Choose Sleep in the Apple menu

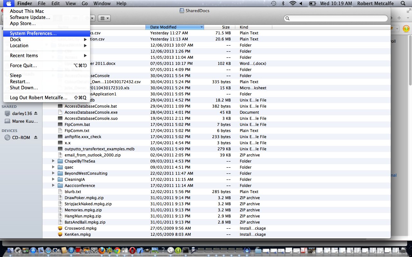click(46, 75)
